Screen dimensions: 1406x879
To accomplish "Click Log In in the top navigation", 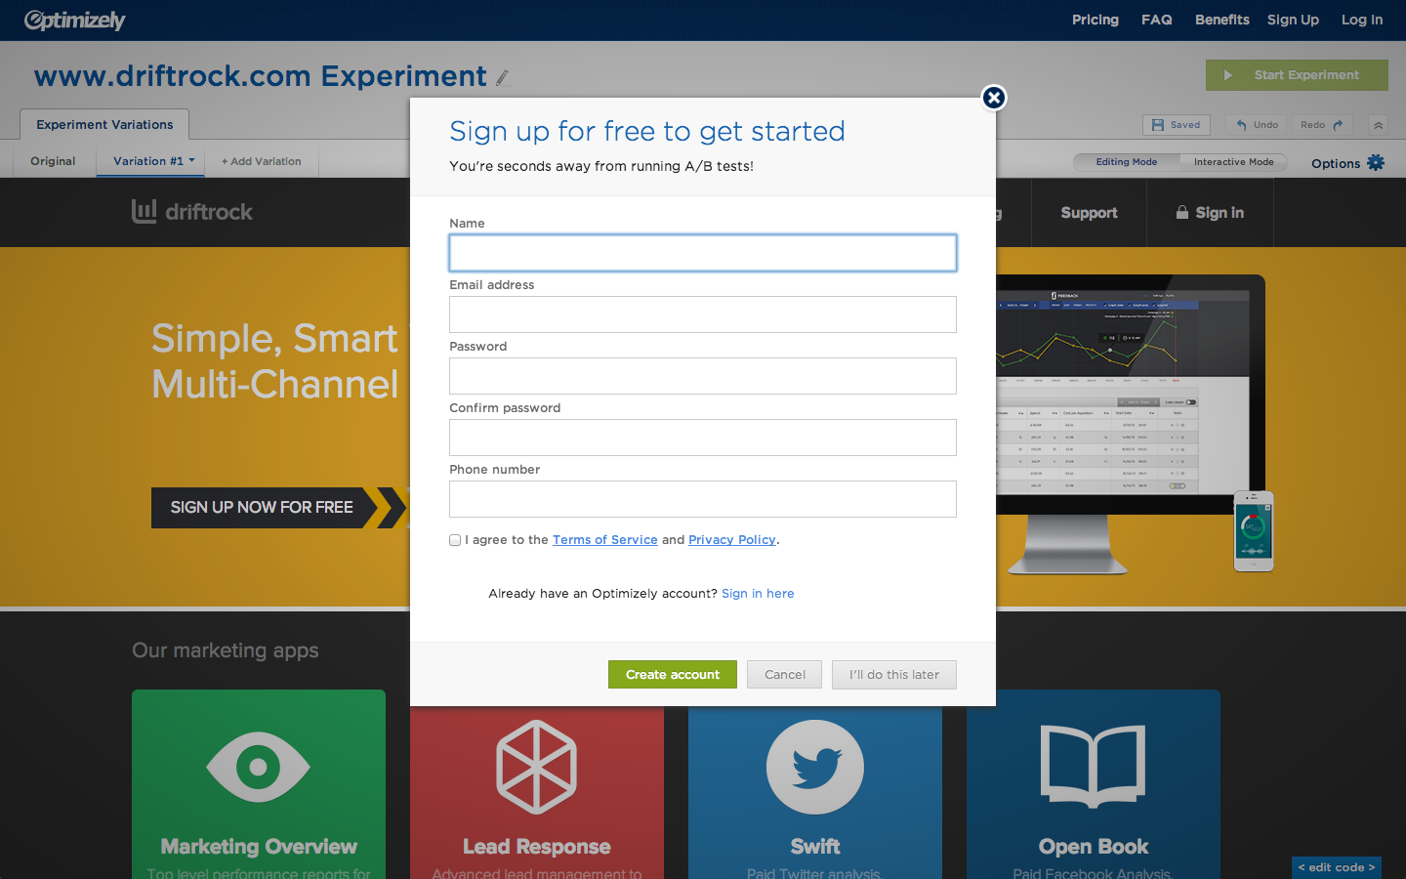I will pos(1362,20).
